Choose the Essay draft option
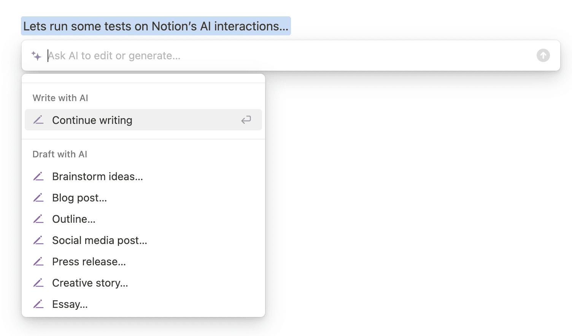The height and width of the screenshot is (336, 572). pyautogui.click(x=143, y=304)
